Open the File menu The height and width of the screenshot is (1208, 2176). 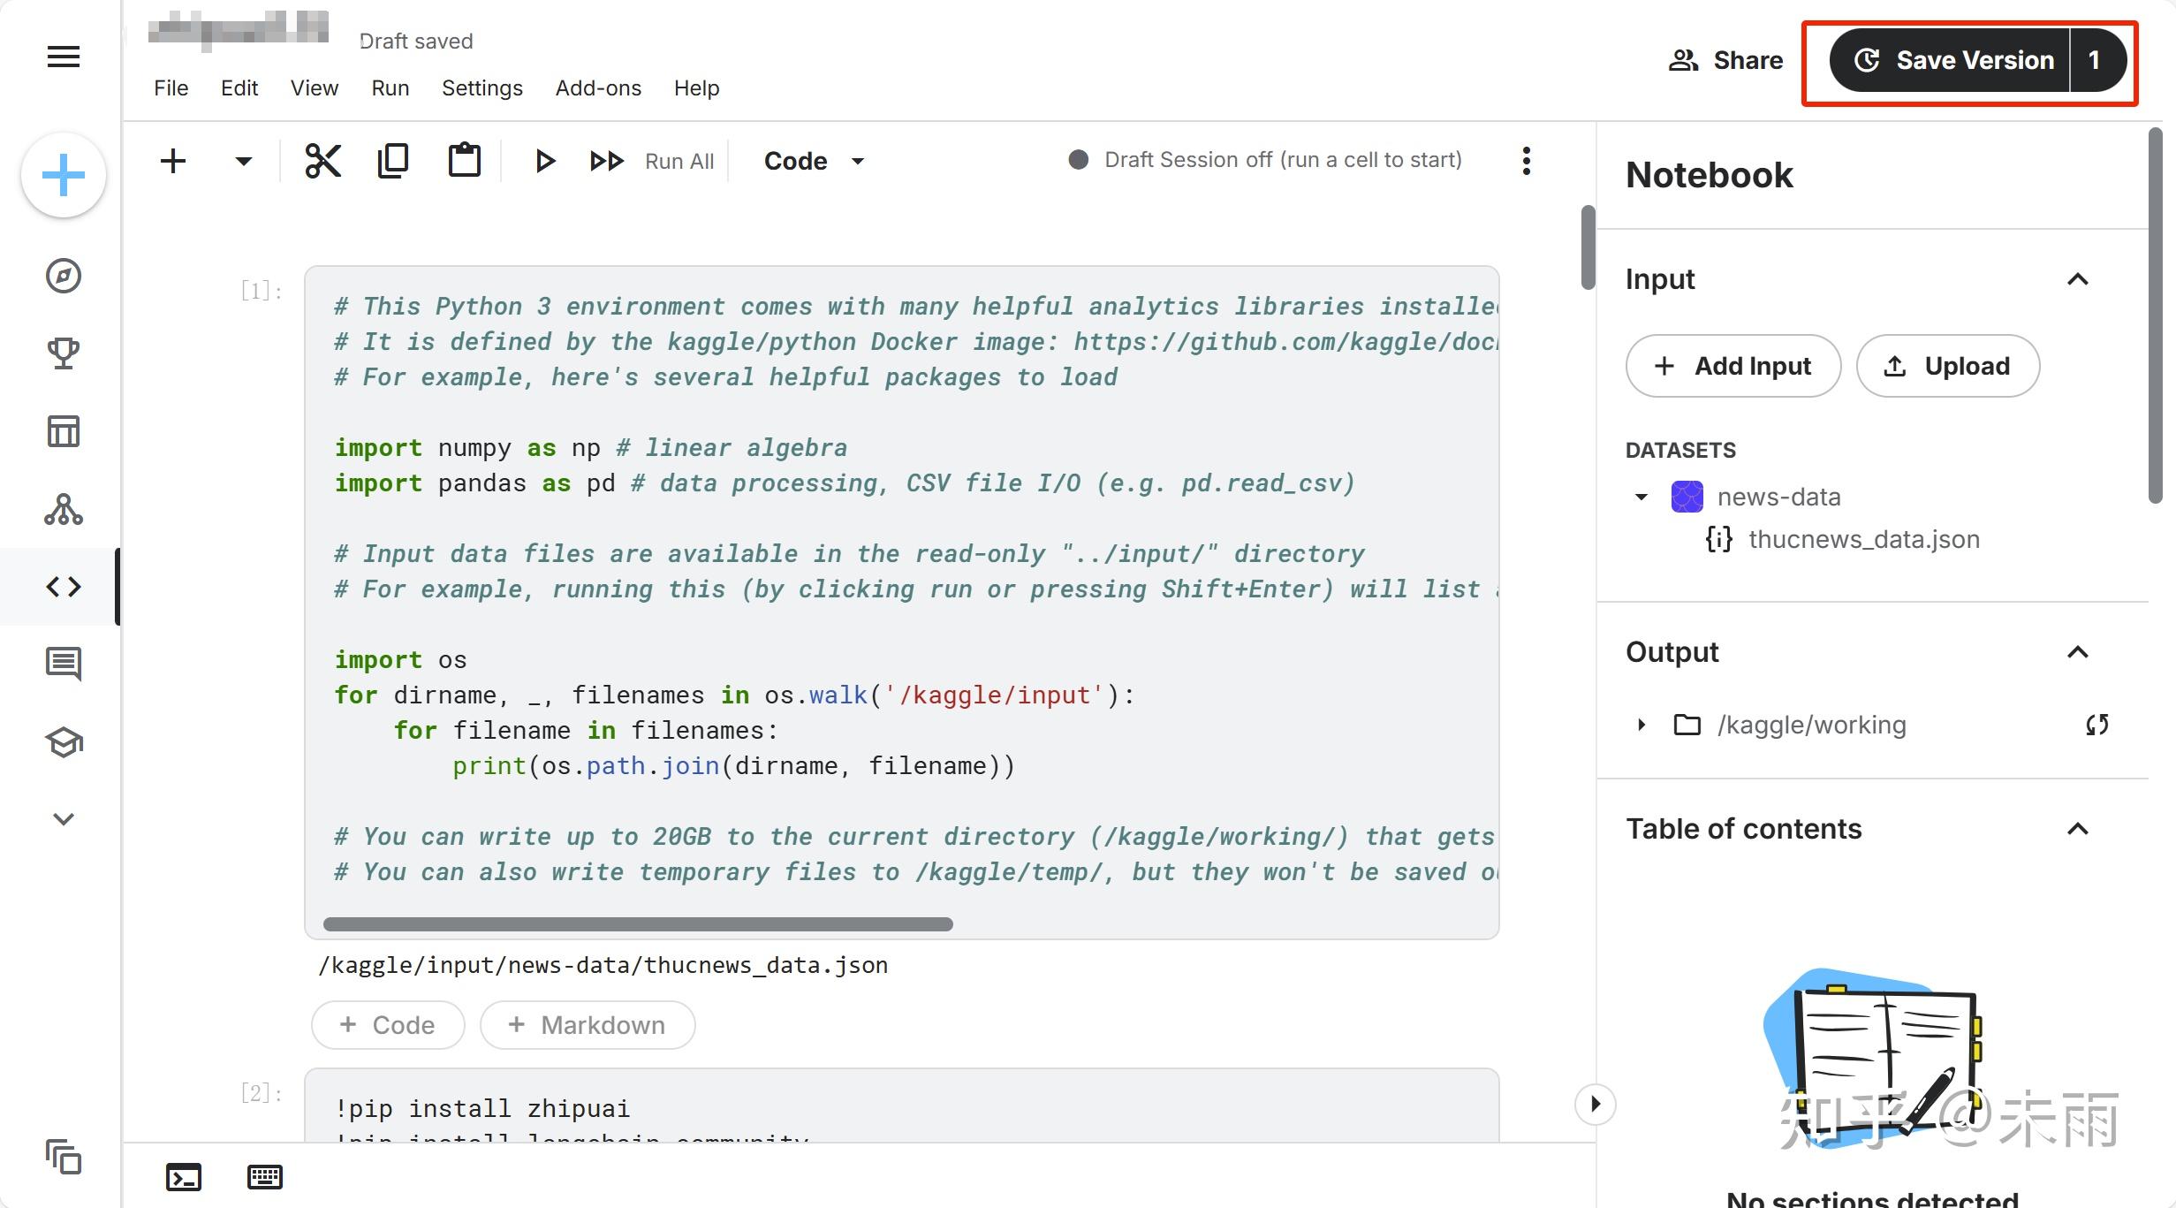tap(171, 87)
